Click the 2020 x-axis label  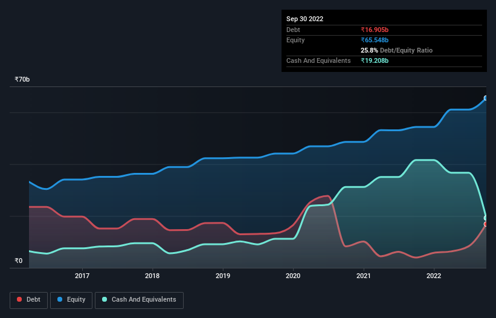(293, 276)
